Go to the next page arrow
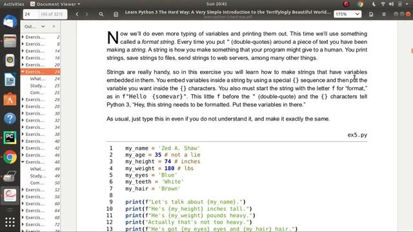This screenshot has height=232, width=413. point(86,14)
